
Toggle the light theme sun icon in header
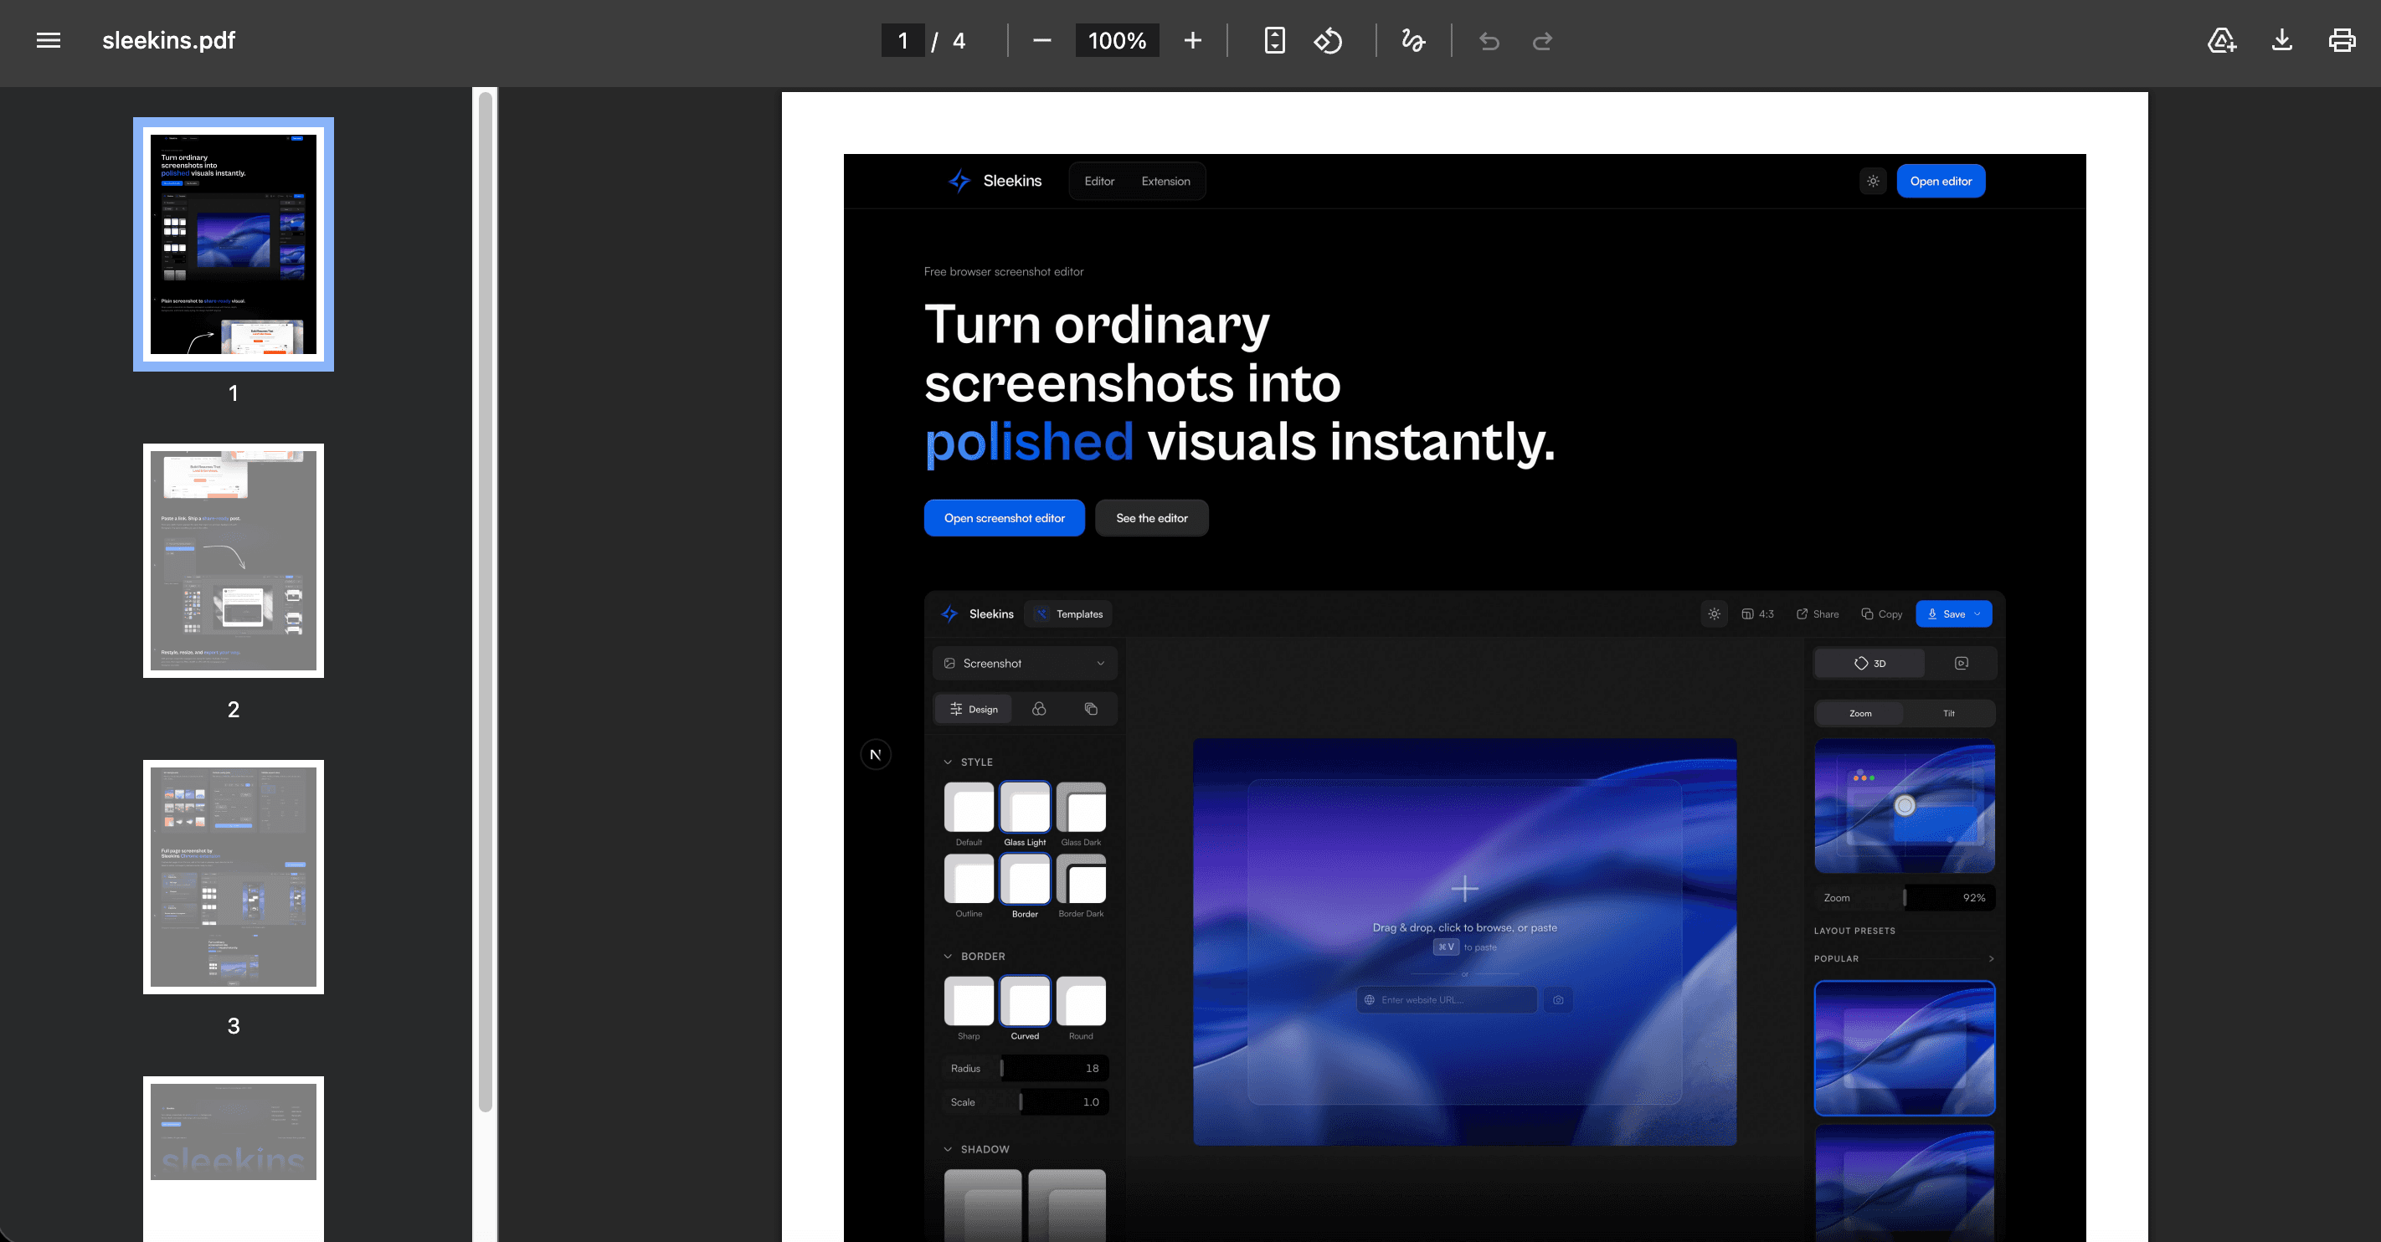coord(1873,181)
